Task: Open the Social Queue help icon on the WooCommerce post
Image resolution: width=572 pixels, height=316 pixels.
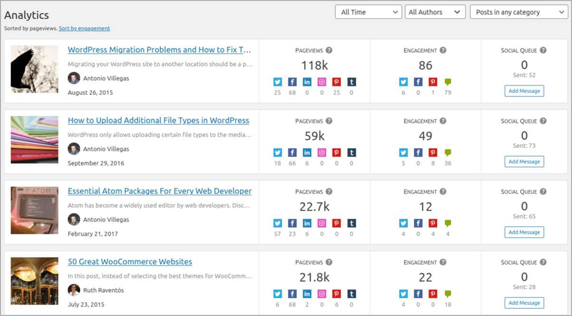Action: pyautogui.click(x=543, y=262)
